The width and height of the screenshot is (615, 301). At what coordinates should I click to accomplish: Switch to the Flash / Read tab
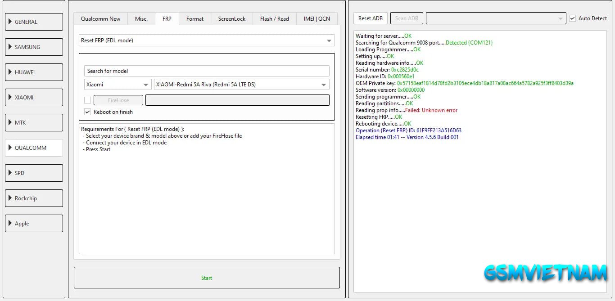(x=275, y=19)
